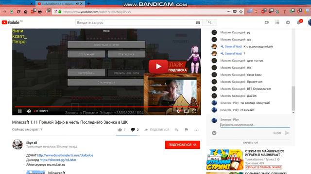Open the YouTube apps grid
The height and width of the screenshot is (174, 311).
pos(277,23)
